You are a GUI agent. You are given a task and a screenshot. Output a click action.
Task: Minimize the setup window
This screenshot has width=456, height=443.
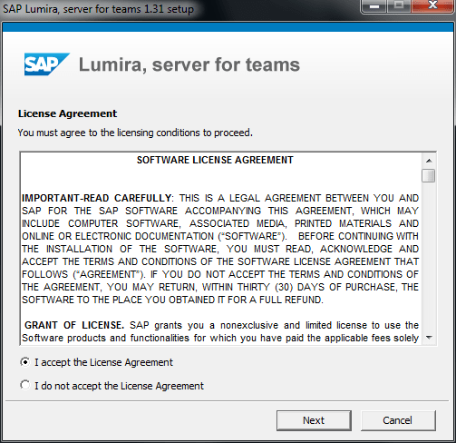pyautogui.click(x=374, y=6)
